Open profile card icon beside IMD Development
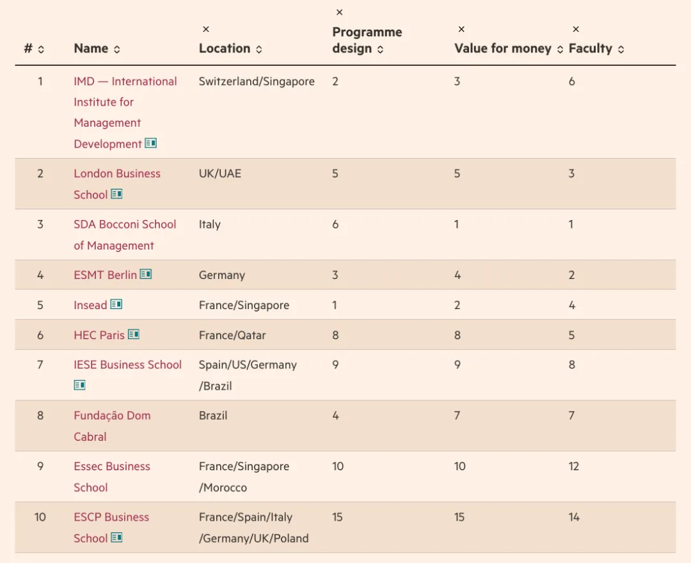The image size is (691, 563). (151, 143)
